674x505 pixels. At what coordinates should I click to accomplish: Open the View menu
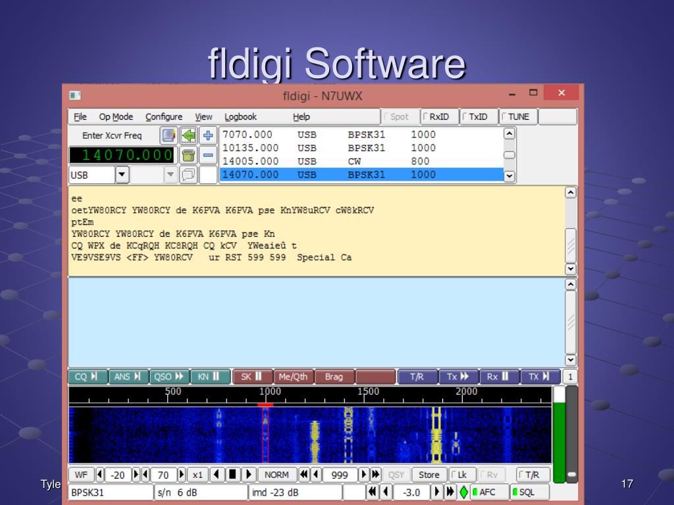point(203,117)
